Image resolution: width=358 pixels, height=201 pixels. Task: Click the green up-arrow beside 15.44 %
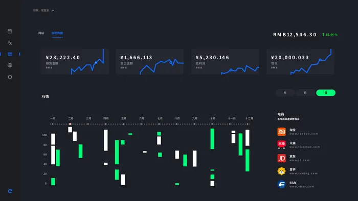coord(323,35)
